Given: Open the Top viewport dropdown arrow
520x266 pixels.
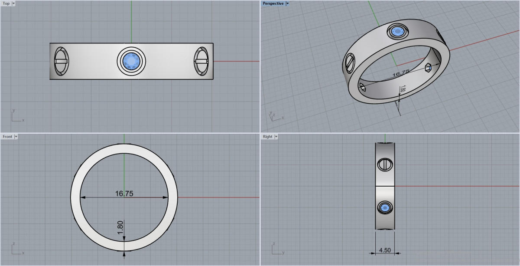Looking at the screenshot, I should (13, 3).
